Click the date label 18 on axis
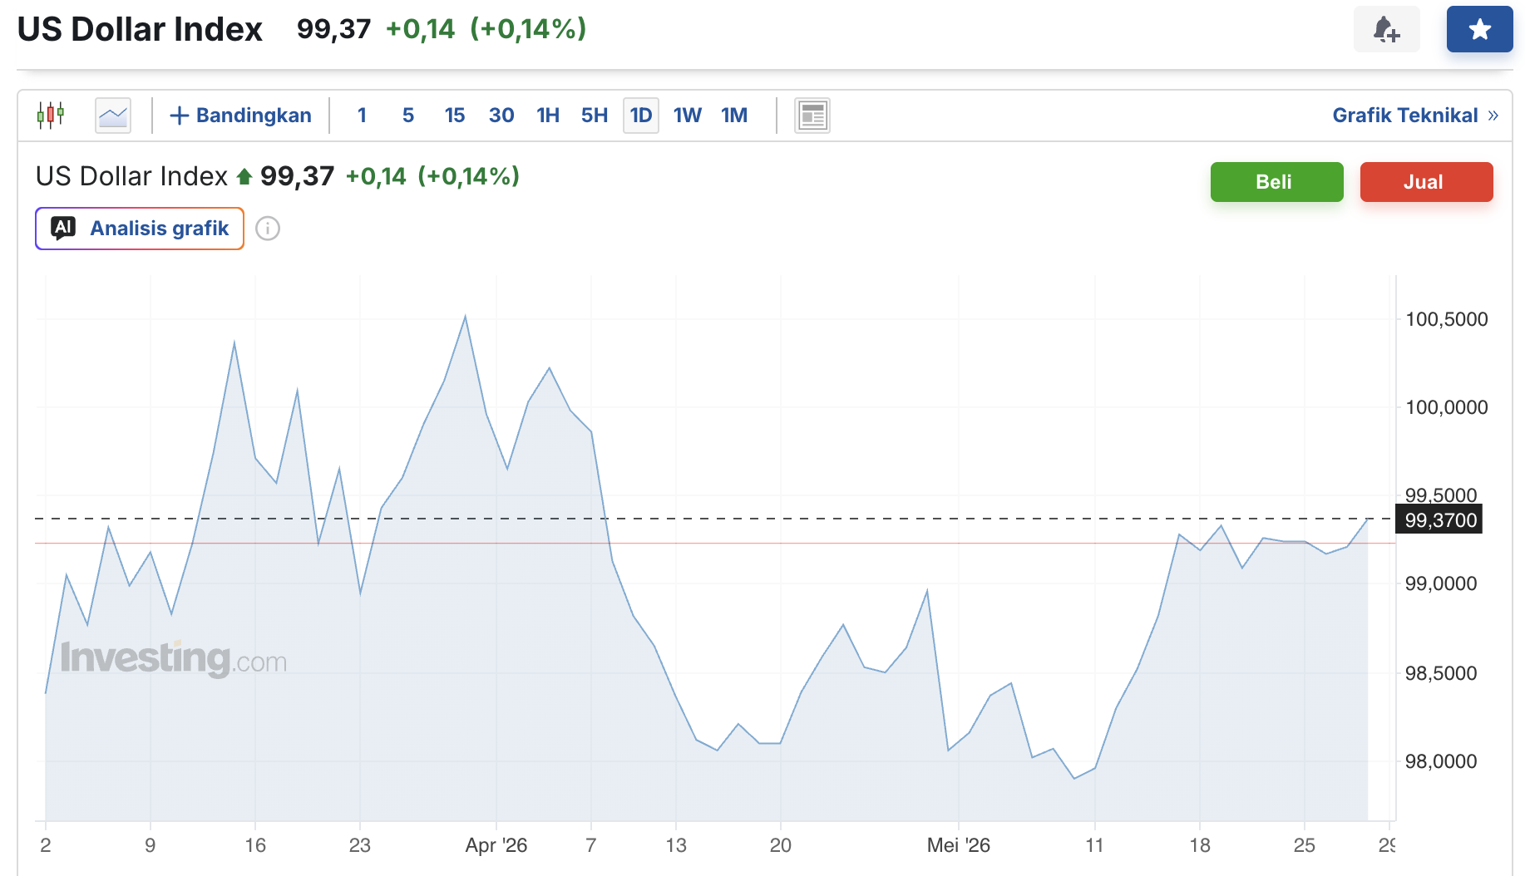The height and width of the screenshot is (876, 1525). click(x=1200, y=845)
